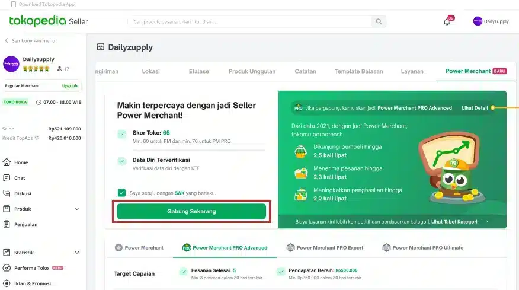This screenshot has height=290, width=519.
Task: Click the Meningkatkan penghasilan bag icon
Action: tap(301, 195)
